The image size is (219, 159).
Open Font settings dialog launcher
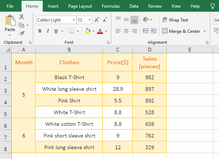point(108,42)
